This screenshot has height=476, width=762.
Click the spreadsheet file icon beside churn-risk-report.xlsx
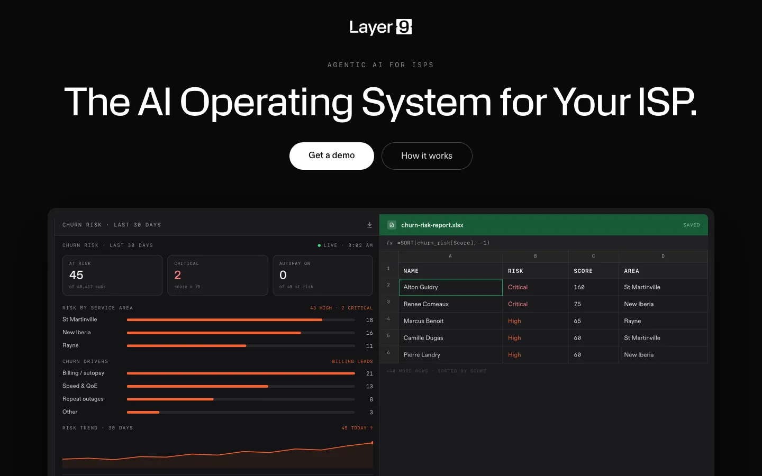coord(392,225)
